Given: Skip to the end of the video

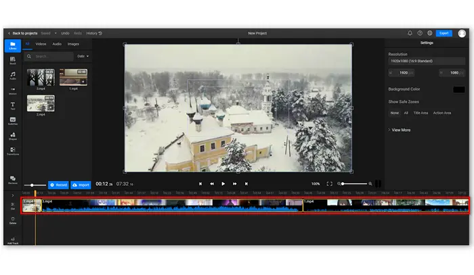Looking at the screenshot, I should (x=246, y=184).
